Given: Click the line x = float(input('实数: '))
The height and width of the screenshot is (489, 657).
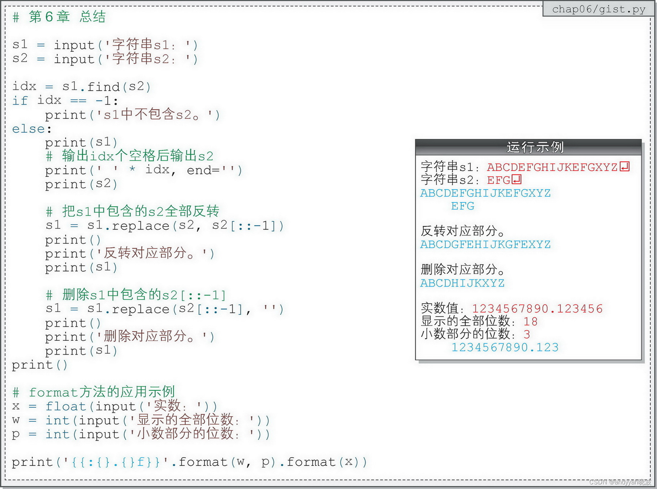Looking at the screenshot, I should (x=115, y=406).
